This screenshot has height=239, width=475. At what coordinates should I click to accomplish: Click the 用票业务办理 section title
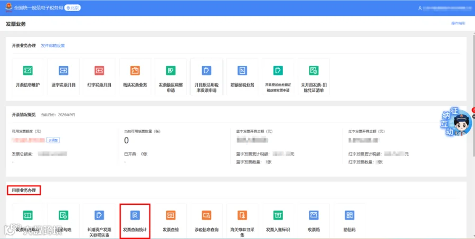[24, 191]
